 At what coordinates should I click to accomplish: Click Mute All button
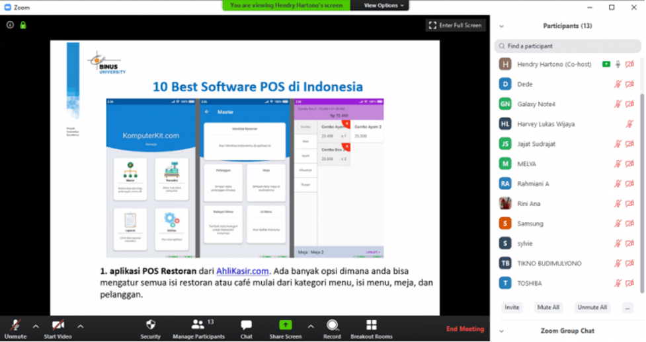[x=548, y=308]
